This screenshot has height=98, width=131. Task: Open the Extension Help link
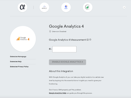16,62
